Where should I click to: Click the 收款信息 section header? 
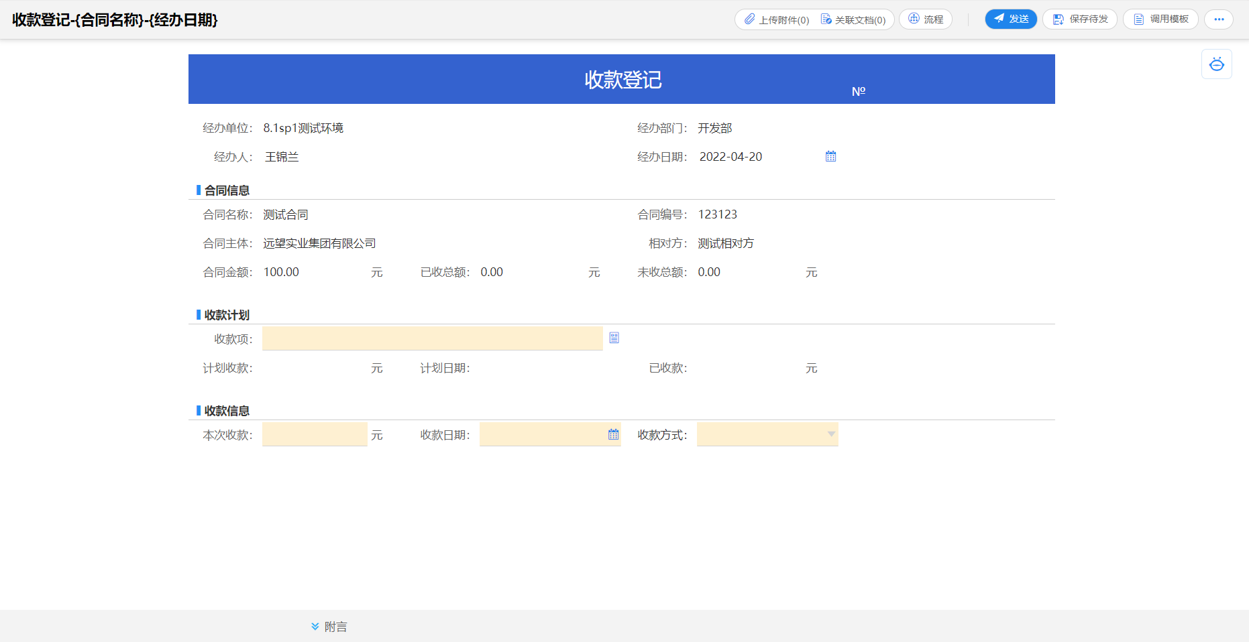(227, 411)
